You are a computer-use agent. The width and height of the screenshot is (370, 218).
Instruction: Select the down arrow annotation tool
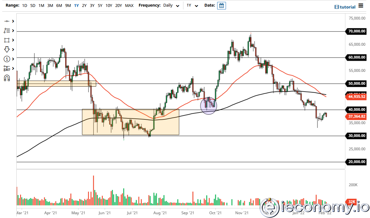pyautogui.click(x=7, y=49)
